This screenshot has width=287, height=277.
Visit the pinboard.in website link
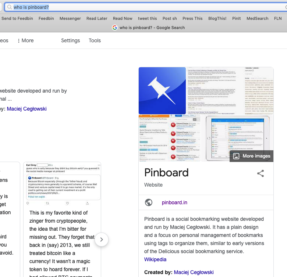(174, 202)
